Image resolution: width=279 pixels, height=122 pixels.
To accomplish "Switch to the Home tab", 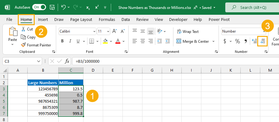I will [x=26, y=20].
